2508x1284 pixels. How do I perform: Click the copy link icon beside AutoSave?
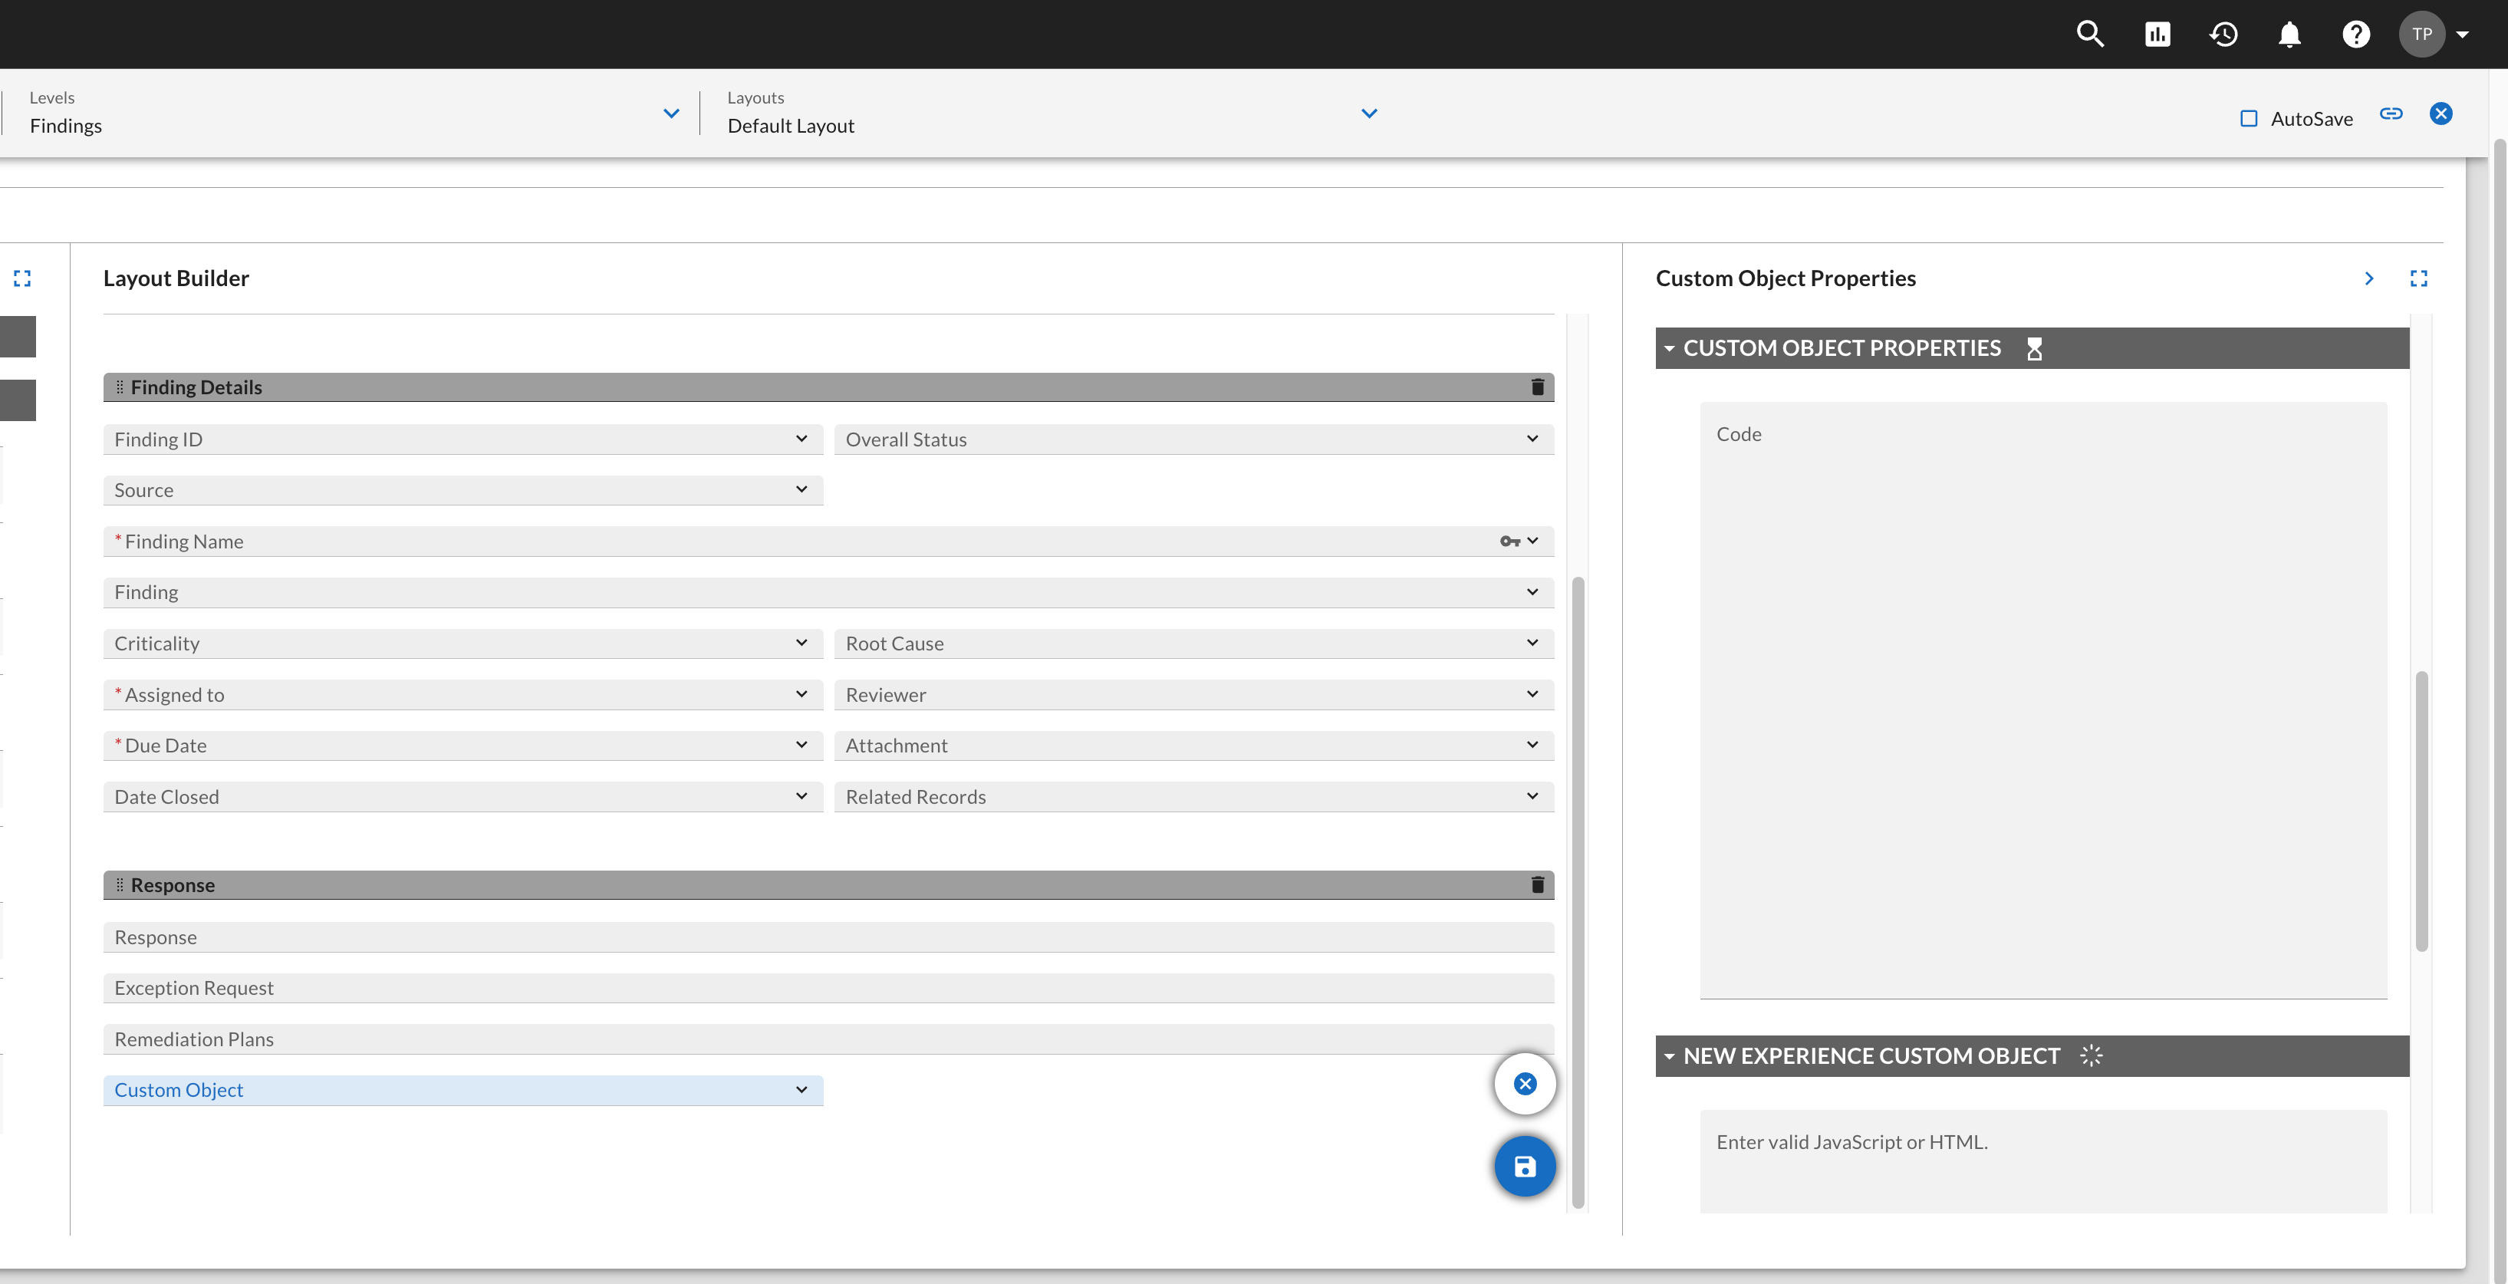click(2391, 114)
